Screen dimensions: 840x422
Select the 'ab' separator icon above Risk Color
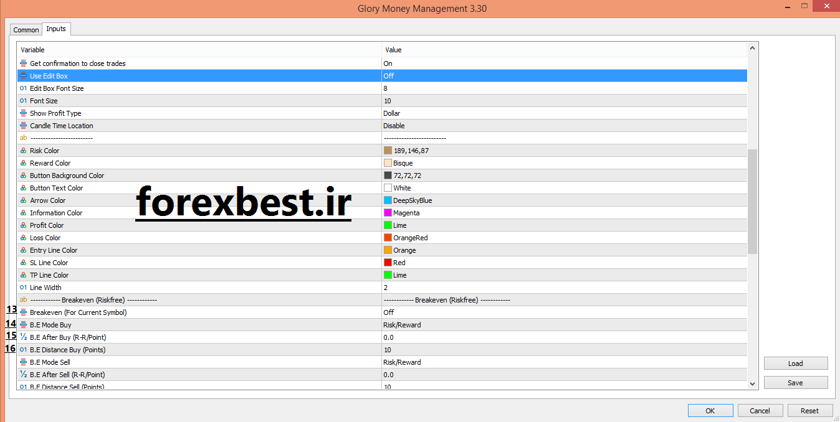coord(22,138)
